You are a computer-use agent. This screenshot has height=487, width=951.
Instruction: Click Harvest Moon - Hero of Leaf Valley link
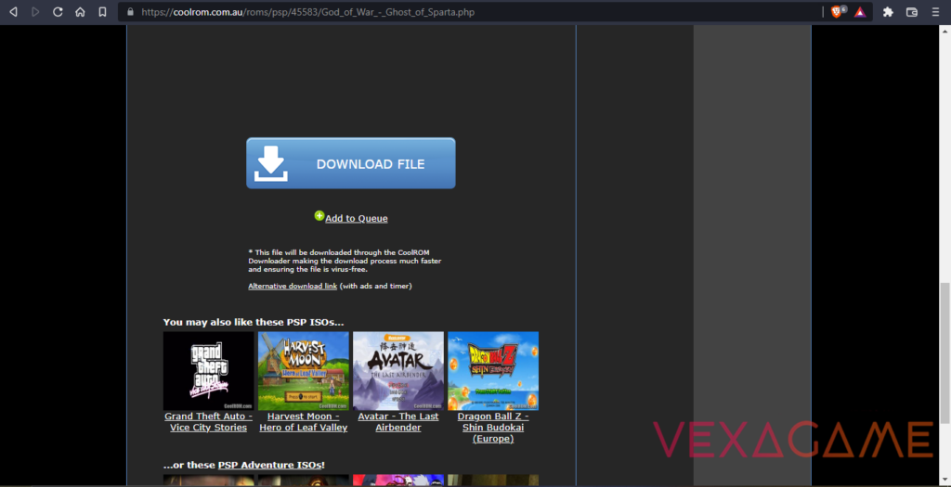pos(304,422)
